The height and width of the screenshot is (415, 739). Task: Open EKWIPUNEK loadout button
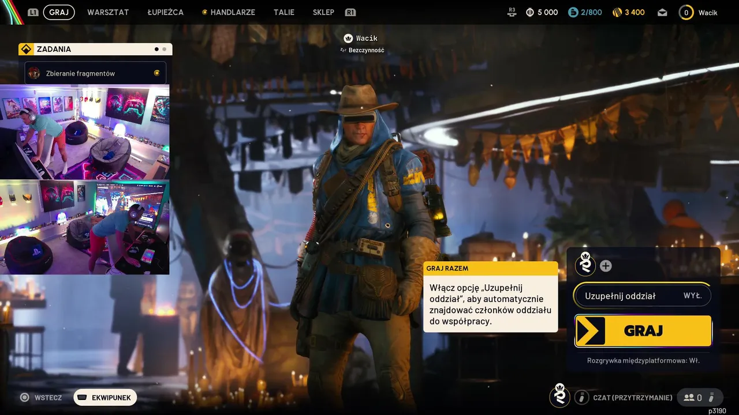(105, 397)
